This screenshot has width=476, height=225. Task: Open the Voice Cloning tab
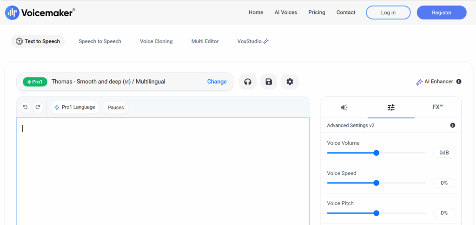[x=156, y=41]
